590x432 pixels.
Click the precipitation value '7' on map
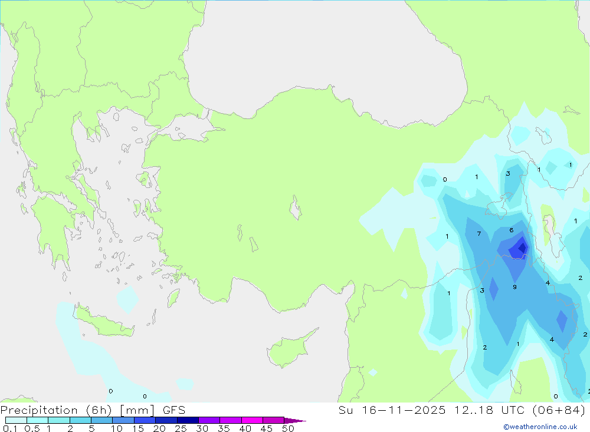click(x=479, y=234)
